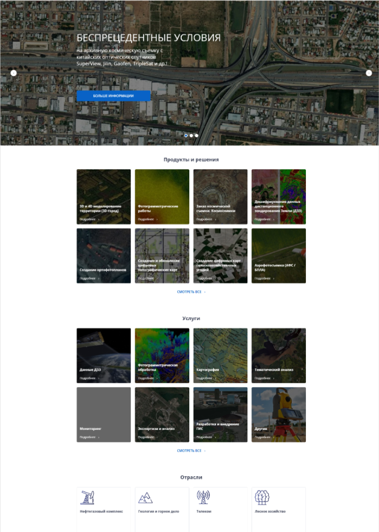Open Подробнее on Данные ДЗЗ card
The width and height of the screenshot is (379, 532).
coord(90,378)
